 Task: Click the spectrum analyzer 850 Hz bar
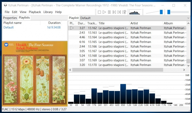click(123, 94)
